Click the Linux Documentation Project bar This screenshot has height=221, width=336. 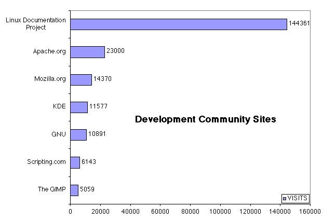(x=178, y=24)
